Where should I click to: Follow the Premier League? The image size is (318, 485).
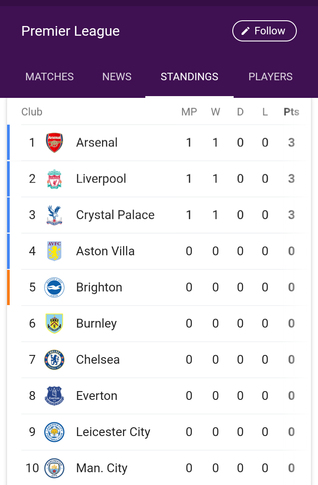coord(264,31)
